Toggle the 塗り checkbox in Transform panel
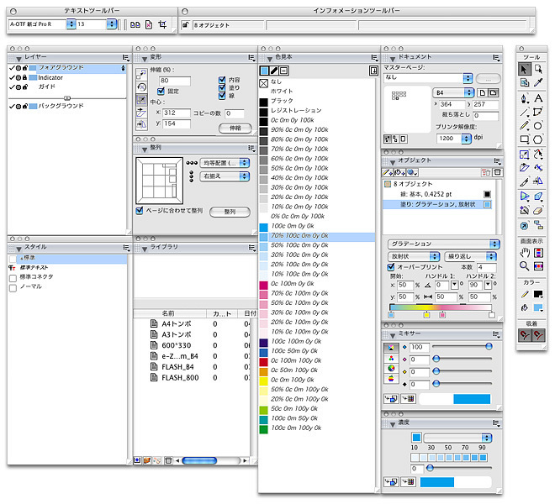 (222, 87)
